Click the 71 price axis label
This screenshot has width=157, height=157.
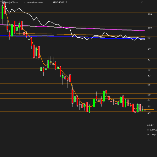tap(149, 76)
